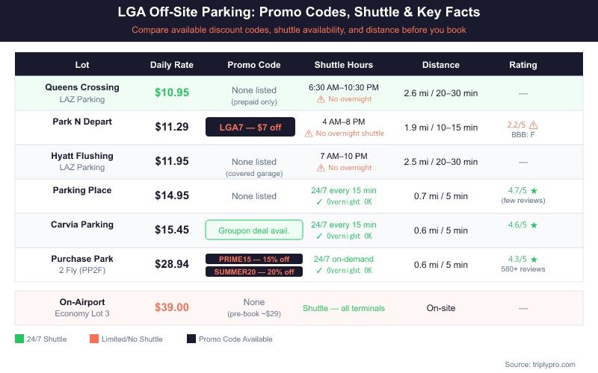Click the dark Promo Code Available legend swatch
The height and width of the screenshot is (373, 598).
(x=191, y=339)
